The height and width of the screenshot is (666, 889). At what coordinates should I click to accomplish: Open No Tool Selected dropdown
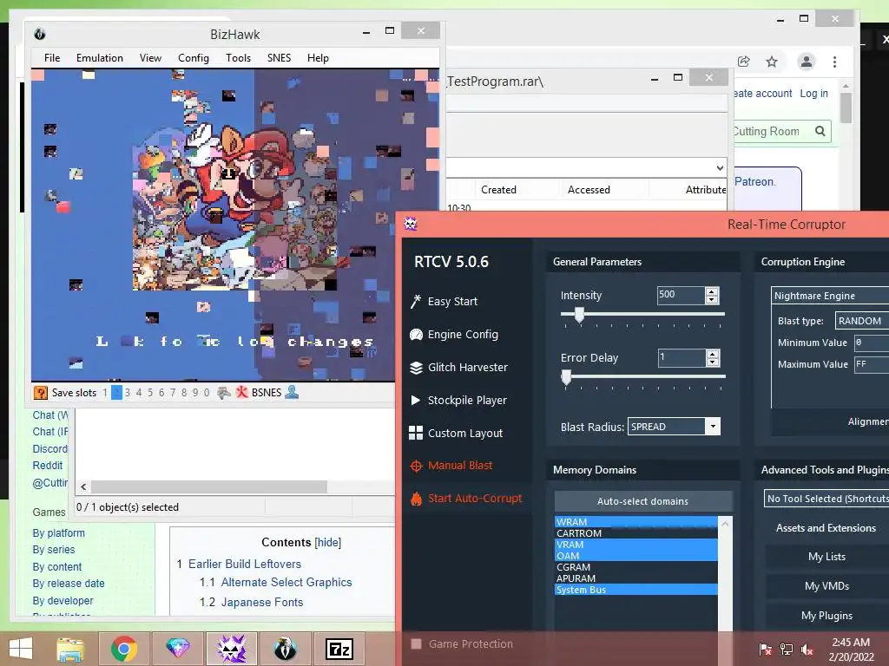point(826,499)
